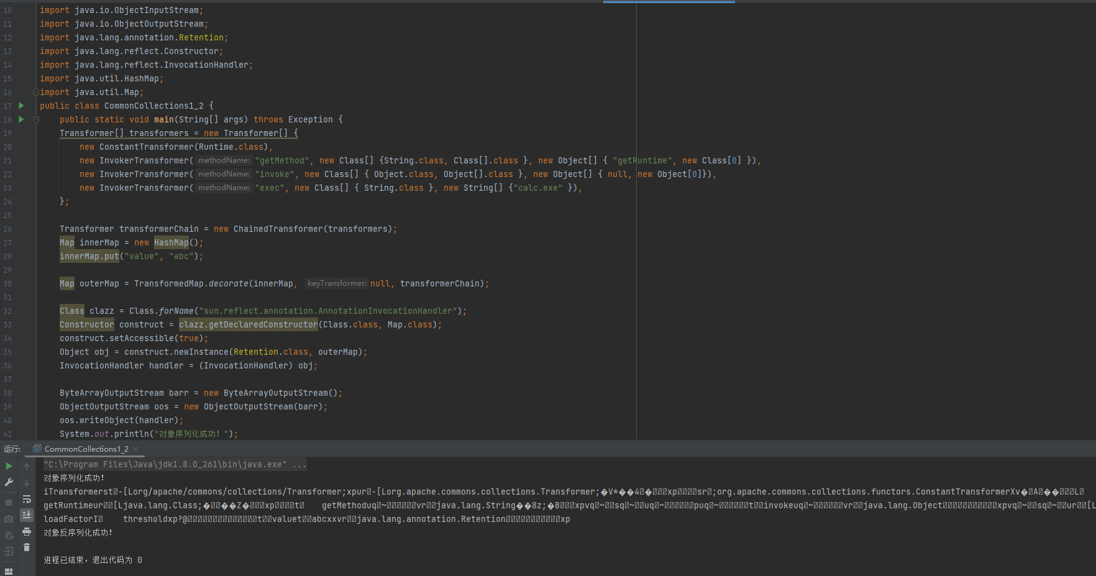This screenshot has width=1096, height=576.
Task: Click console line starting with loadFactorI
Action: click(307, 519)
